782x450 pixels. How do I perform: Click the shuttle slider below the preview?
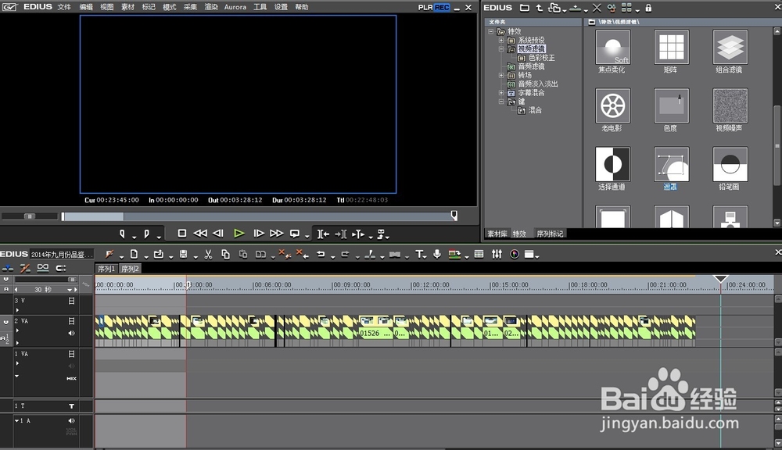coord(30,216)
